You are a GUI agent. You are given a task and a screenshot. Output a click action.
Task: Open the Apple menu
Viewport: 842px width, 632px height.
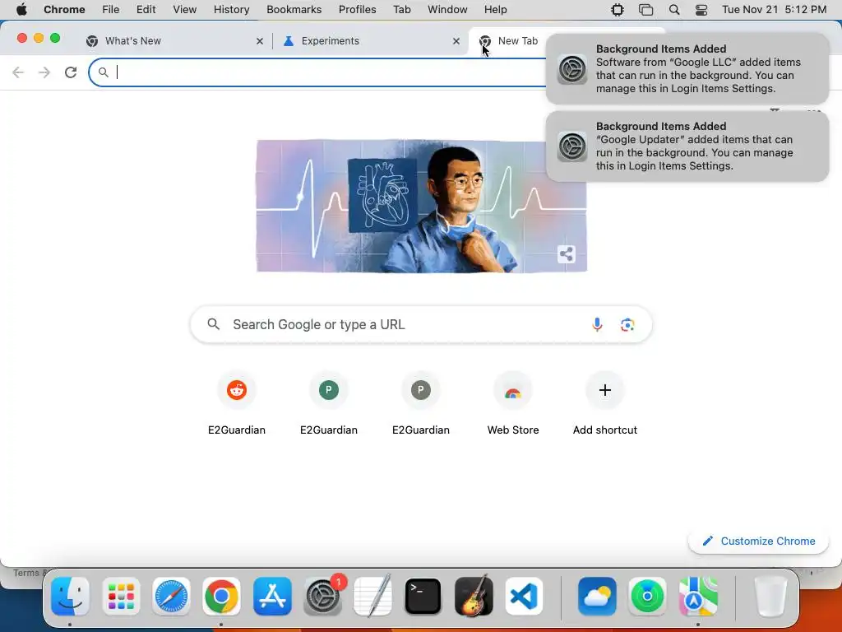[x=21, y=10]
